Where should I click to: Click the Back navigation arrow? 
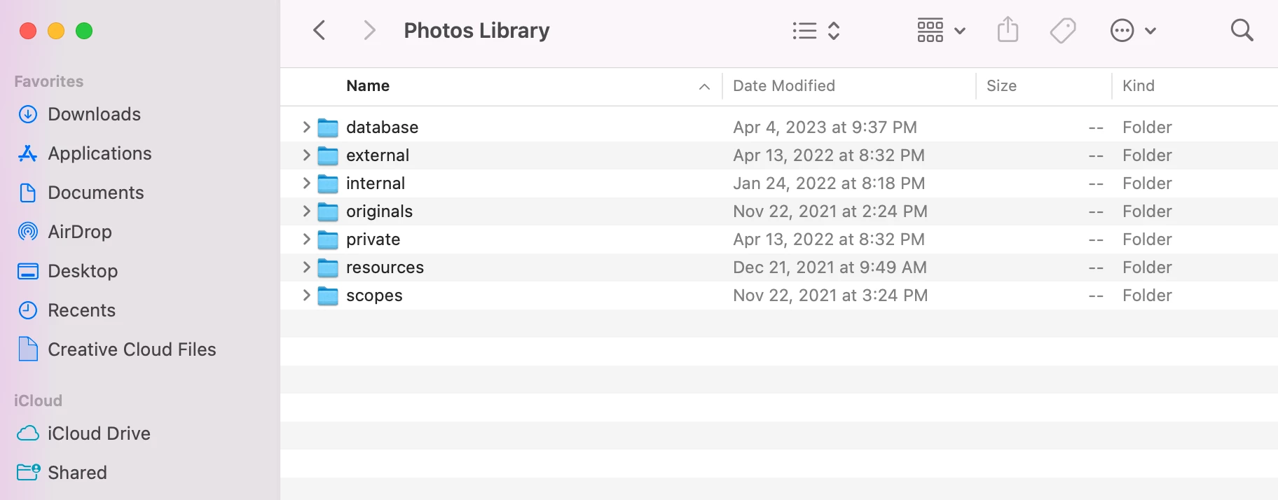pyautogui.click(x=319, y=30)
